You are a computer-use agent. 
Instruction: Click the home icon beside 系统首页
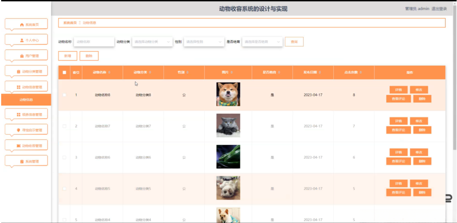(x=21, y=25)
